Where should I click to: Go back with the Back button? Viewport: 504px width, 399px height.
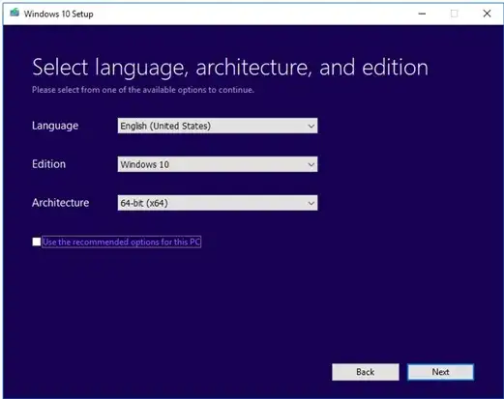tap(366, 372)
